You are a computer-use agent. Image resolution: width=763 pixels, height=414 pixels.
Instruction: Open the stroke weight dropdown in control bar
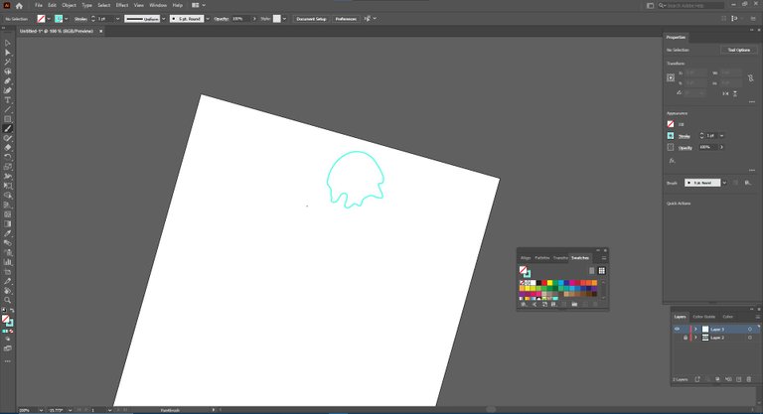click(x=118, y=19)
